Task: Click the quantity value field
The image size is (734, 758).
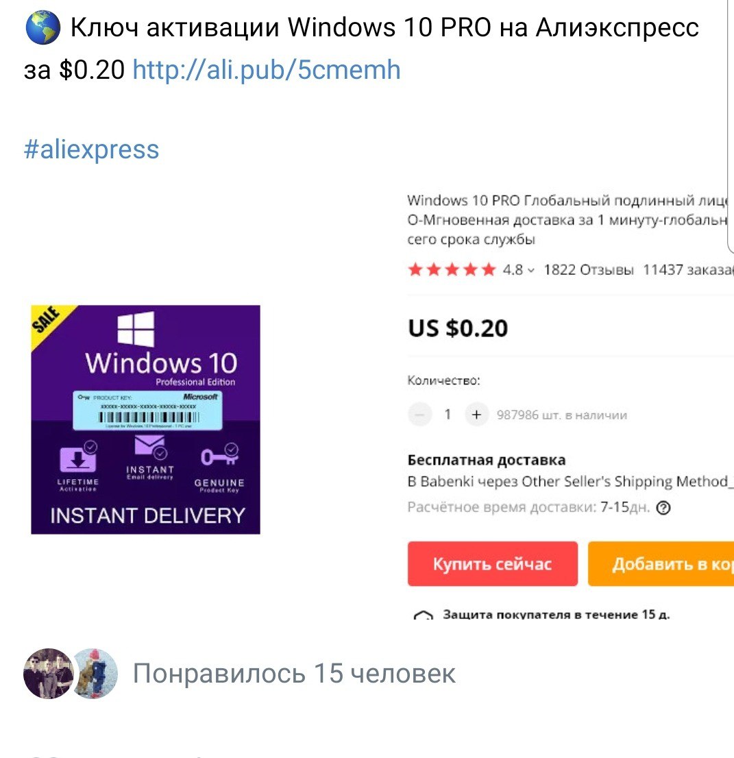Action: tap(448, 414)
